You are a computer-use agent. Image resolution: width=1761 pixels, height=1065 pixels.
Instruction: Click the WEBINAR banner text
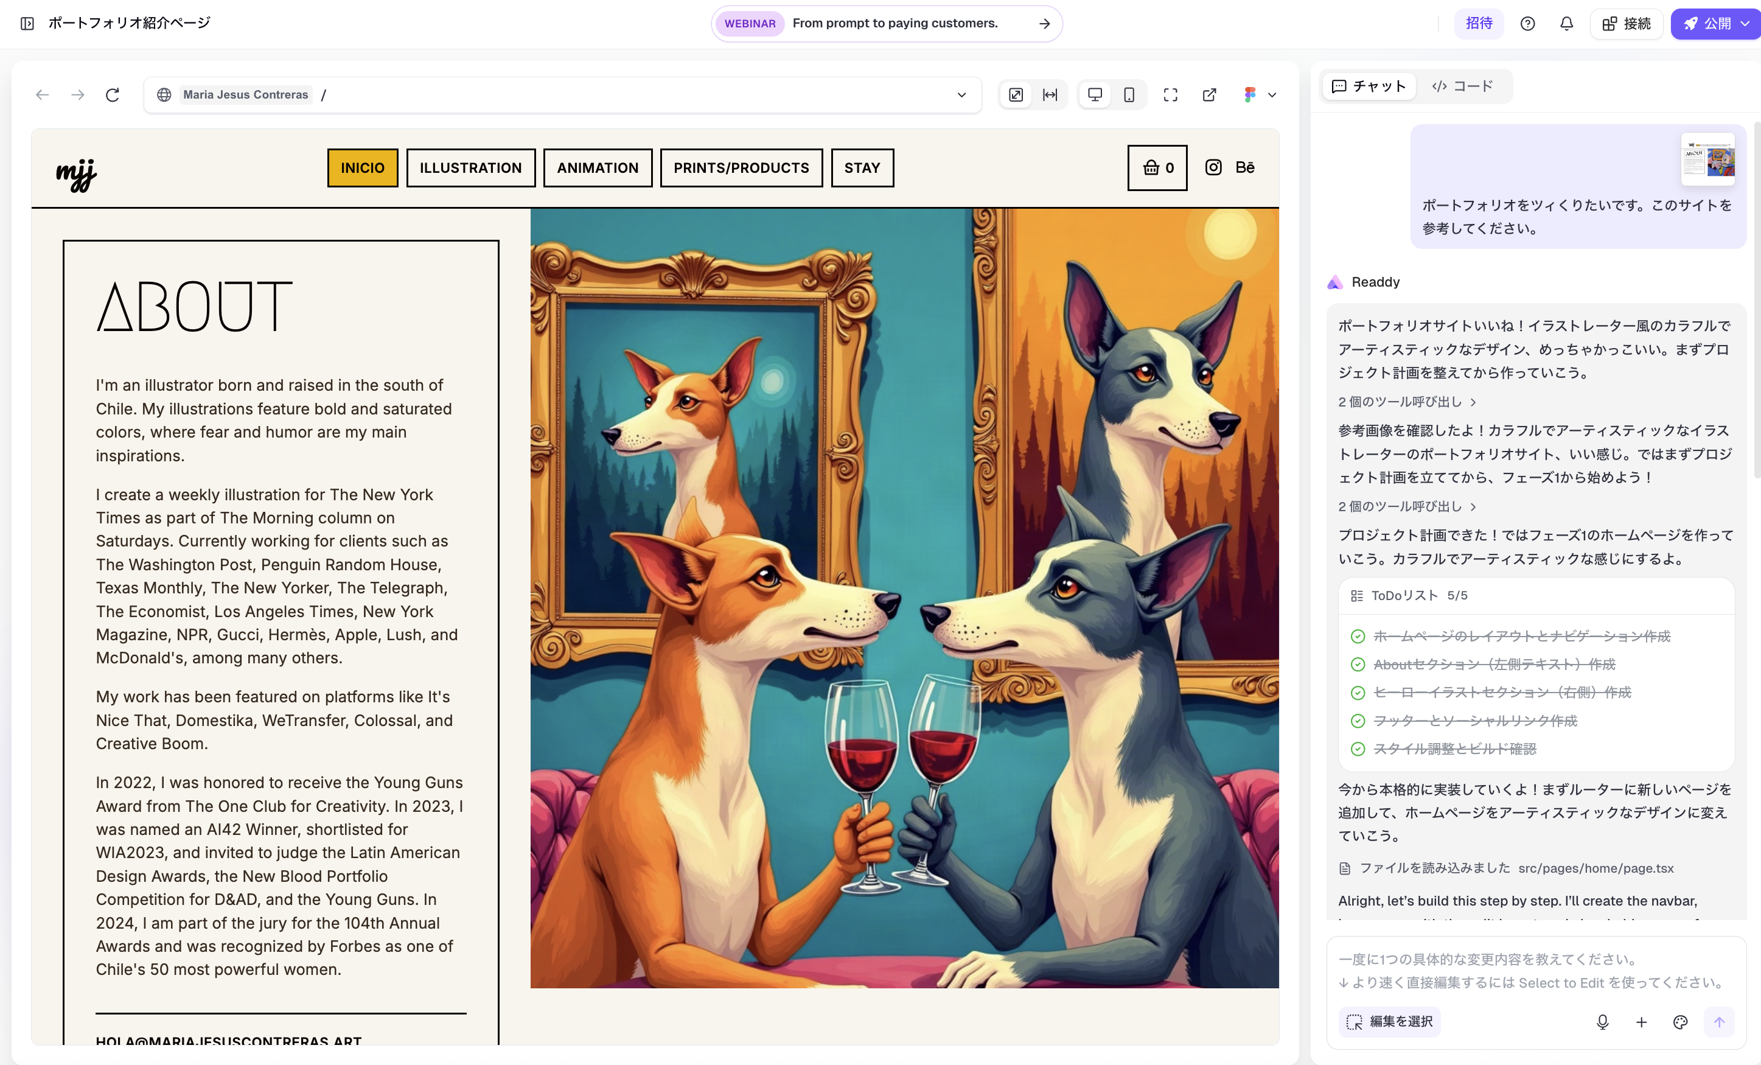click(x=750, y=24)
